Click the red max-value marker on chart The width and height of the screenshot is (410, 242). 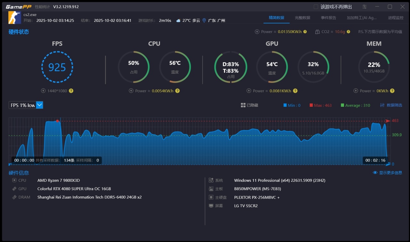click(x=57, y=121)
